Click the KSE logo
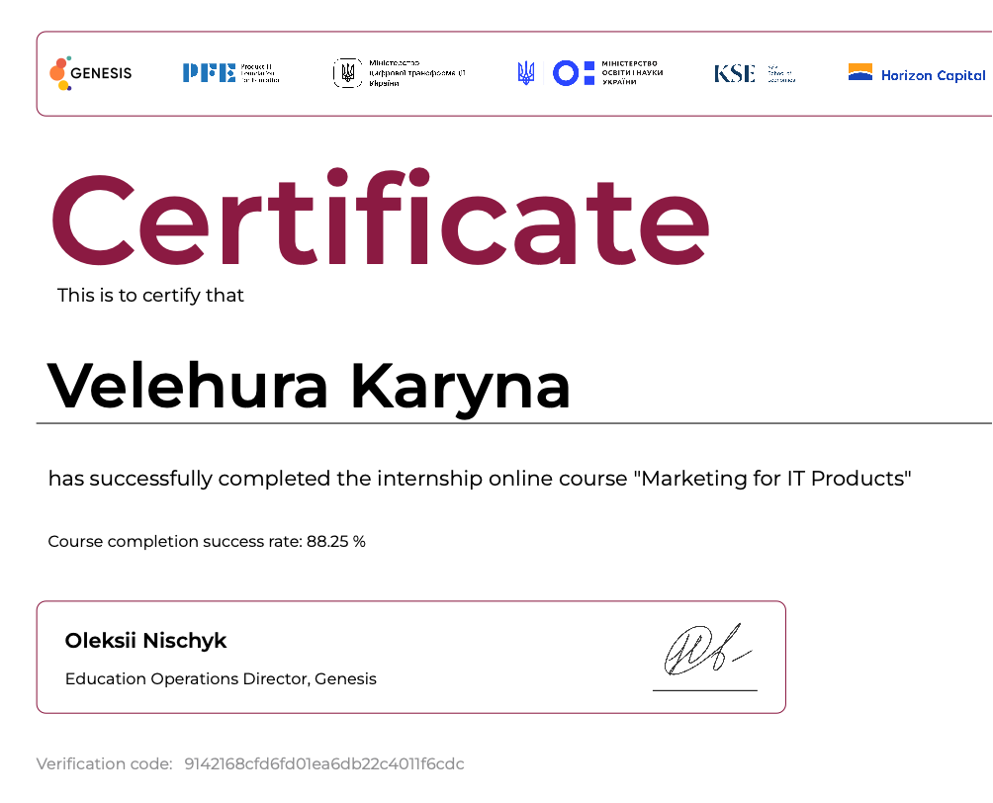This screenshot has width=993, height=803. pos(755,73)
